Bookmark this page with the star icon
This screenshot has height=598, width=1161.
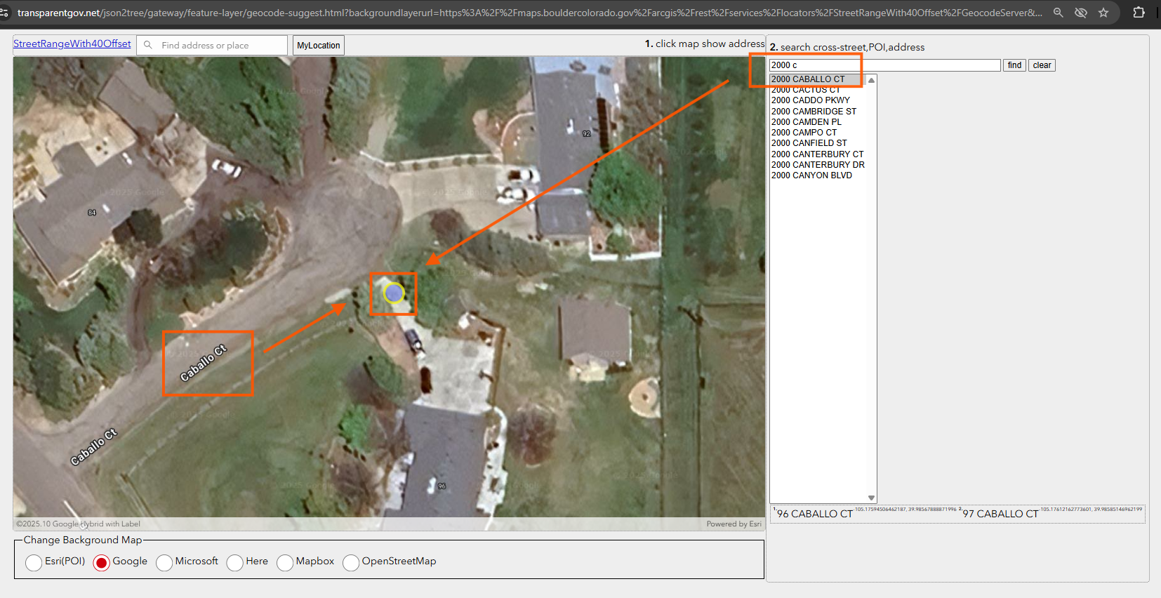[1103, 13]
